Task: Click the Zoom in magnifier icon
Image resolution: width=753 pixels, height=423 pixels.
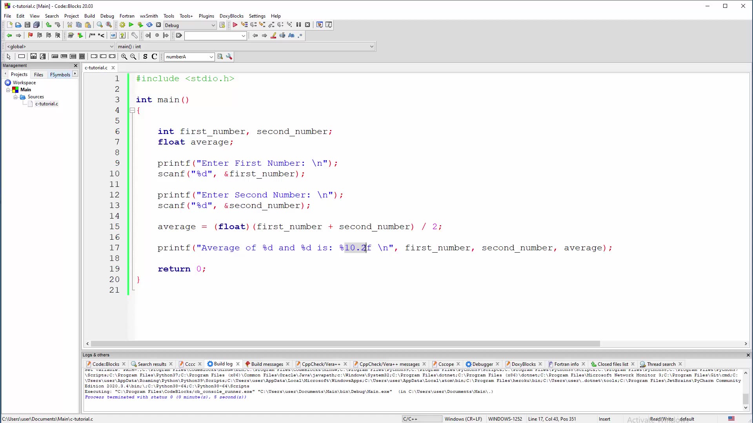Action: click(x=124, y=56)
